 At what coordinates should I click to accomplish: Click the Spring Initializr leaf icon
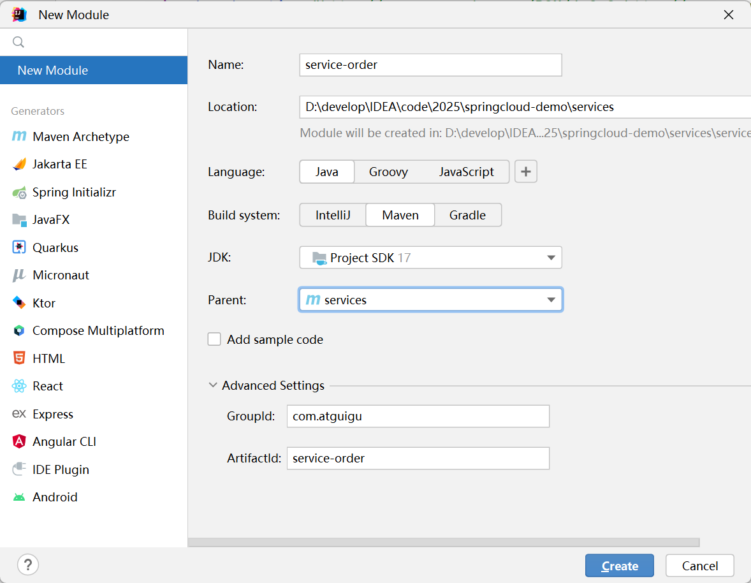pyautogui.click(x=19, y=193)
